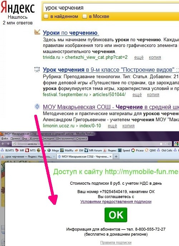Open the Яндекс bookmark in the toolbar

(x=110, y=150)
